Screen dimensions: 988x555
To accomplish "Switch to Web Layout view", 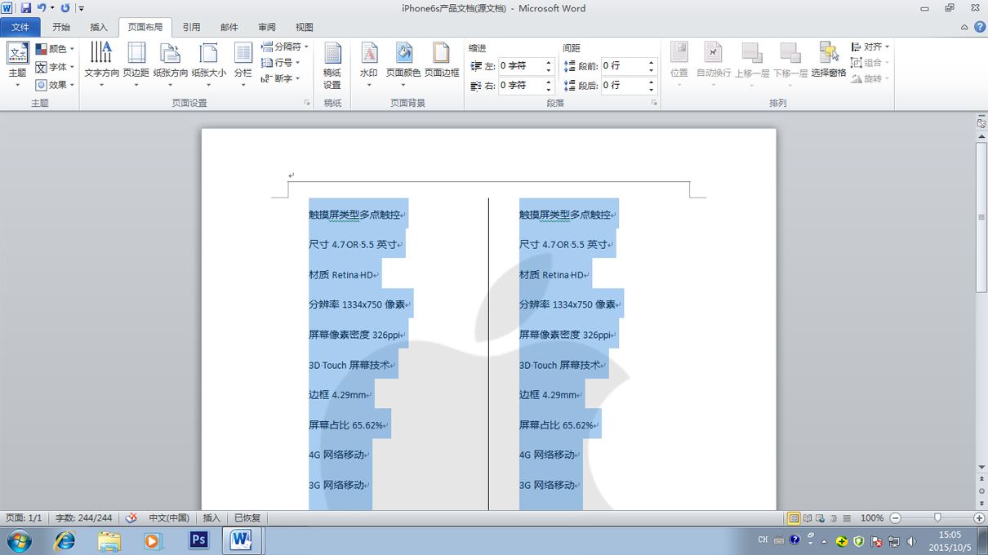I will [820, 518].
